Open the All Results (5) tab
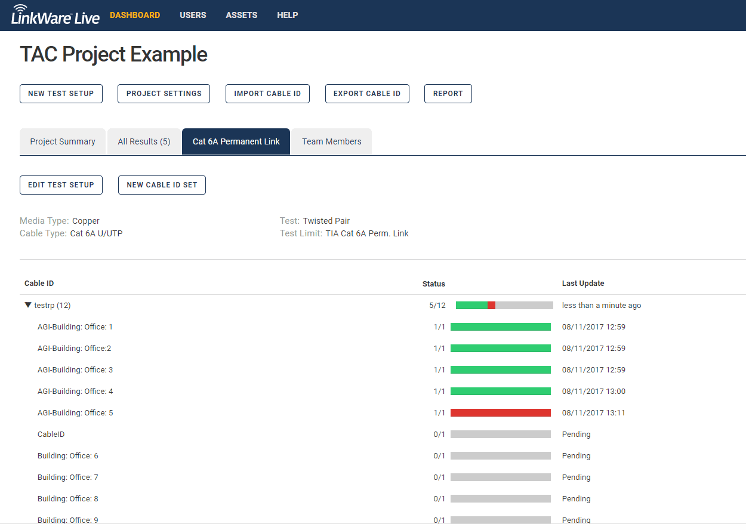The image size is (746, 530). [144, 141]
